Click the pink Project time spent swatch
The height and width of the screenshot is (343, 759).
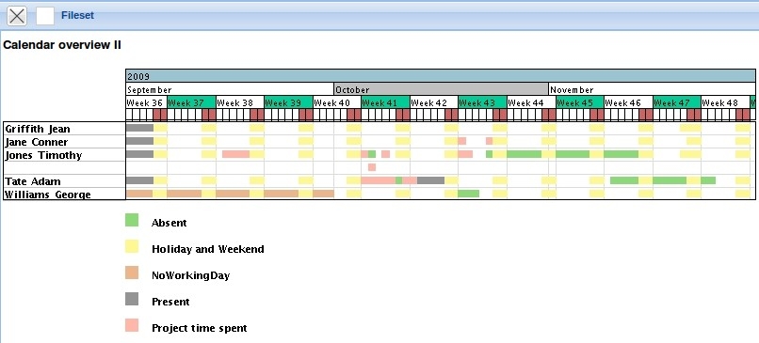pyautogui.click(x=132, y=325)
